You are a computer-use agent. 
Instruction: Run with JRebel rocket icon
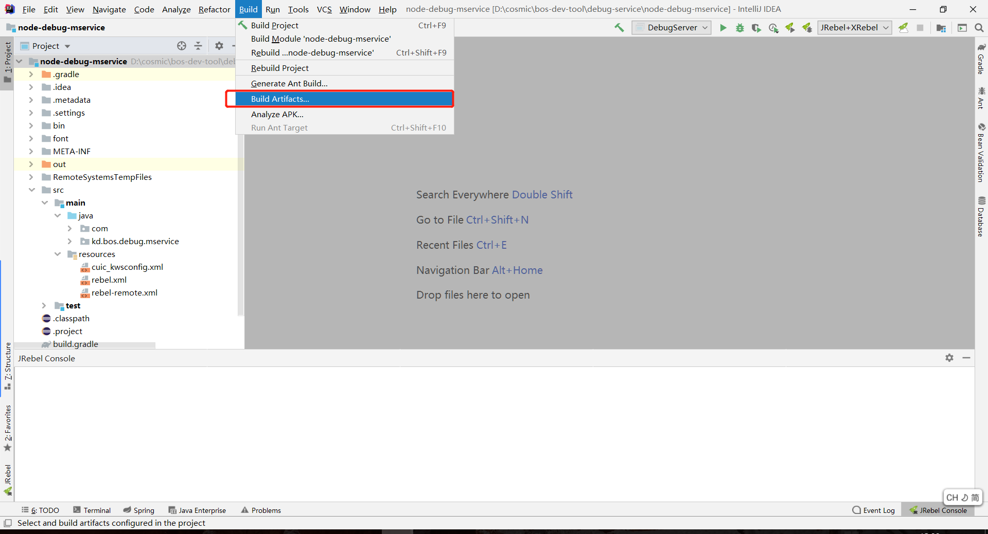point(790,28)
